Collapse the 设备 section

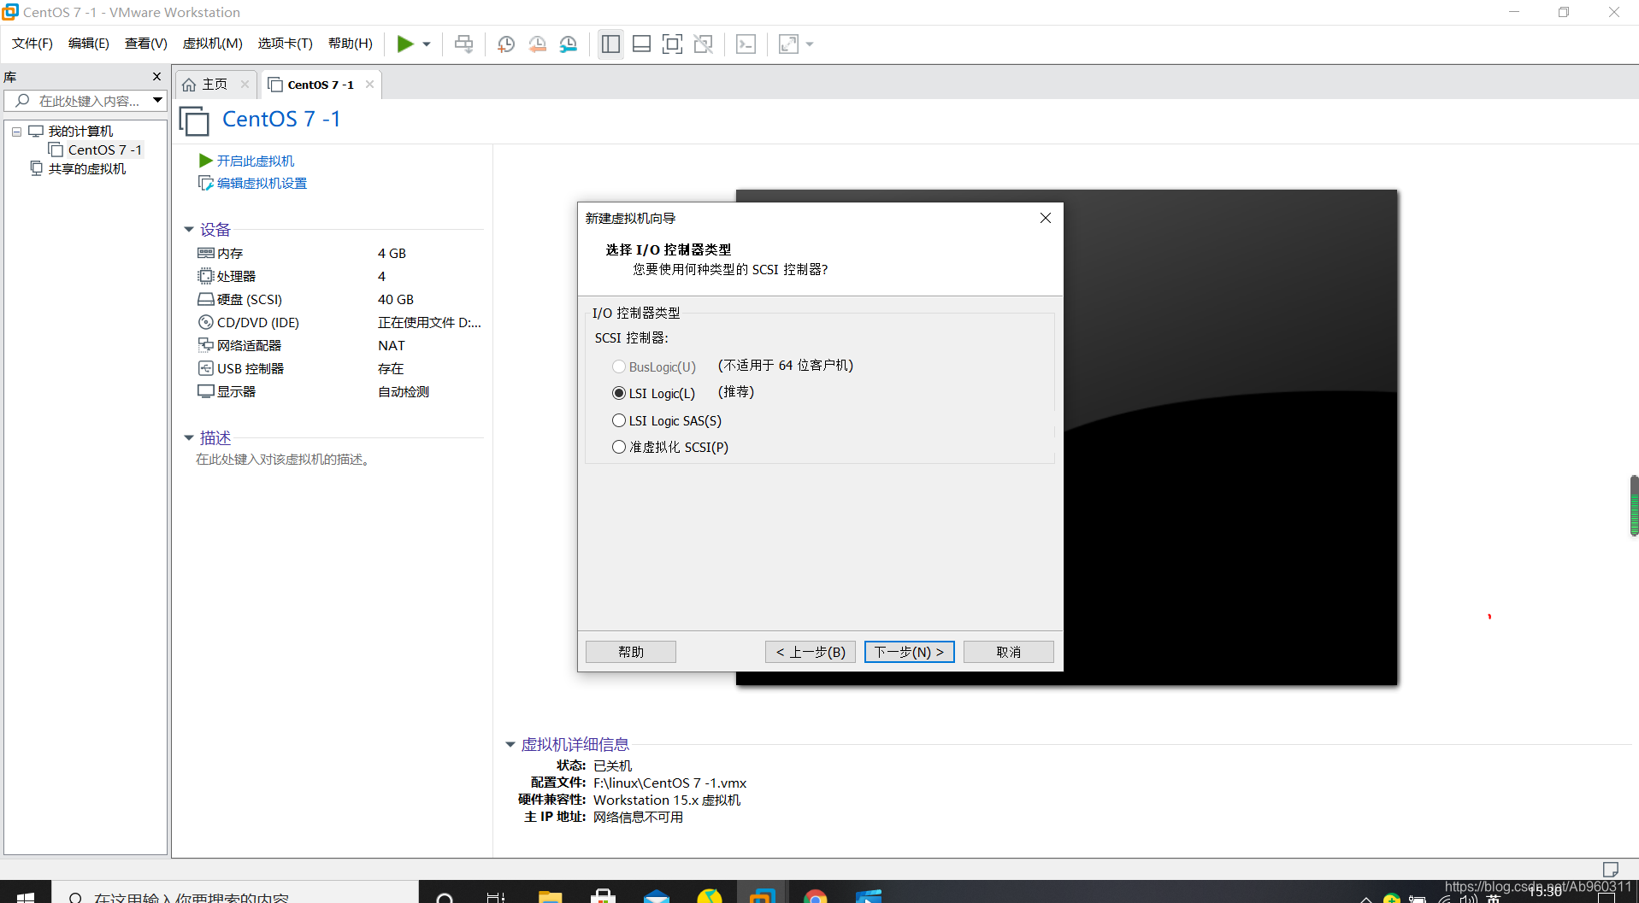tap(189, 230)
